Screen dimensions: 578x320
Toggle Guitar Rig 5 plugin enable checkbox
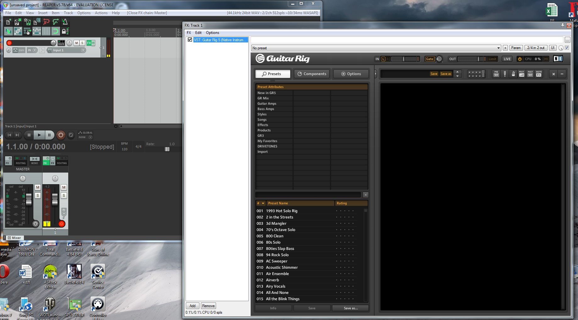click(x=190, y=40)
